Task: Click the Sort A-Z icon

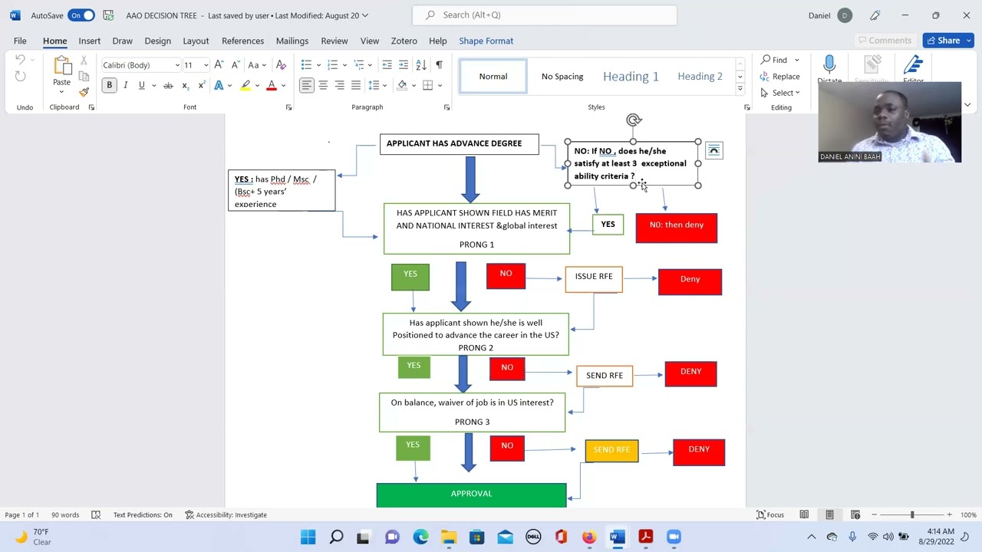Action: 421,64
